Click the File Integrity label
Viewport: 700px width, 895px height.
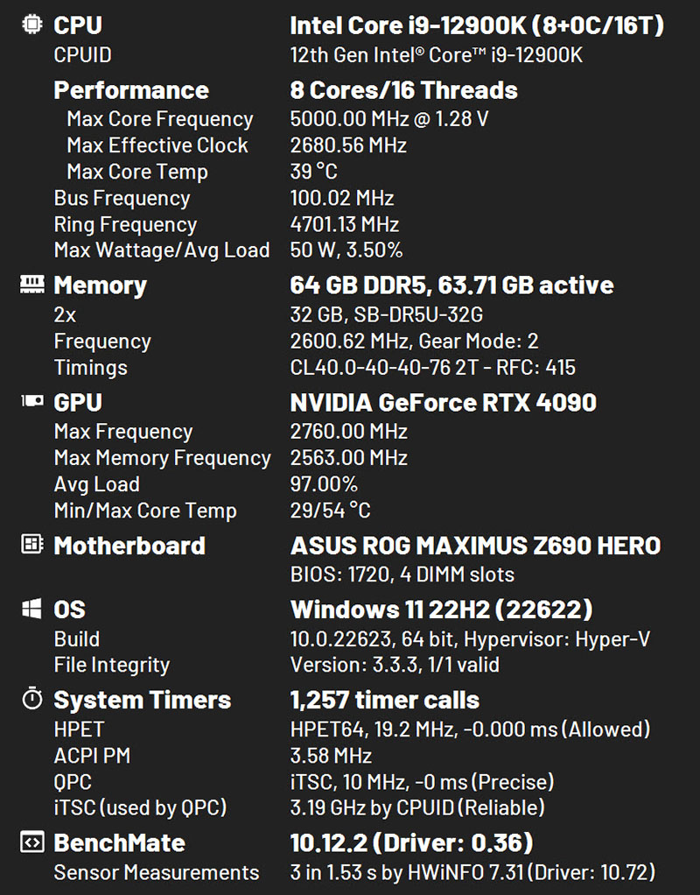[x=112, y=665]
